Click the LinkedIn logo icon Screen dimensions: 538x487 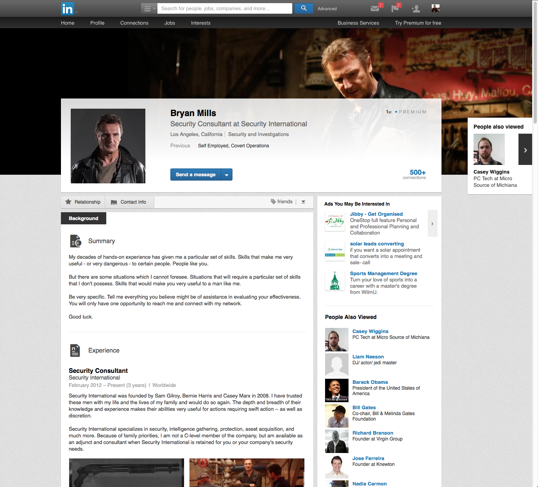point(67,9)
